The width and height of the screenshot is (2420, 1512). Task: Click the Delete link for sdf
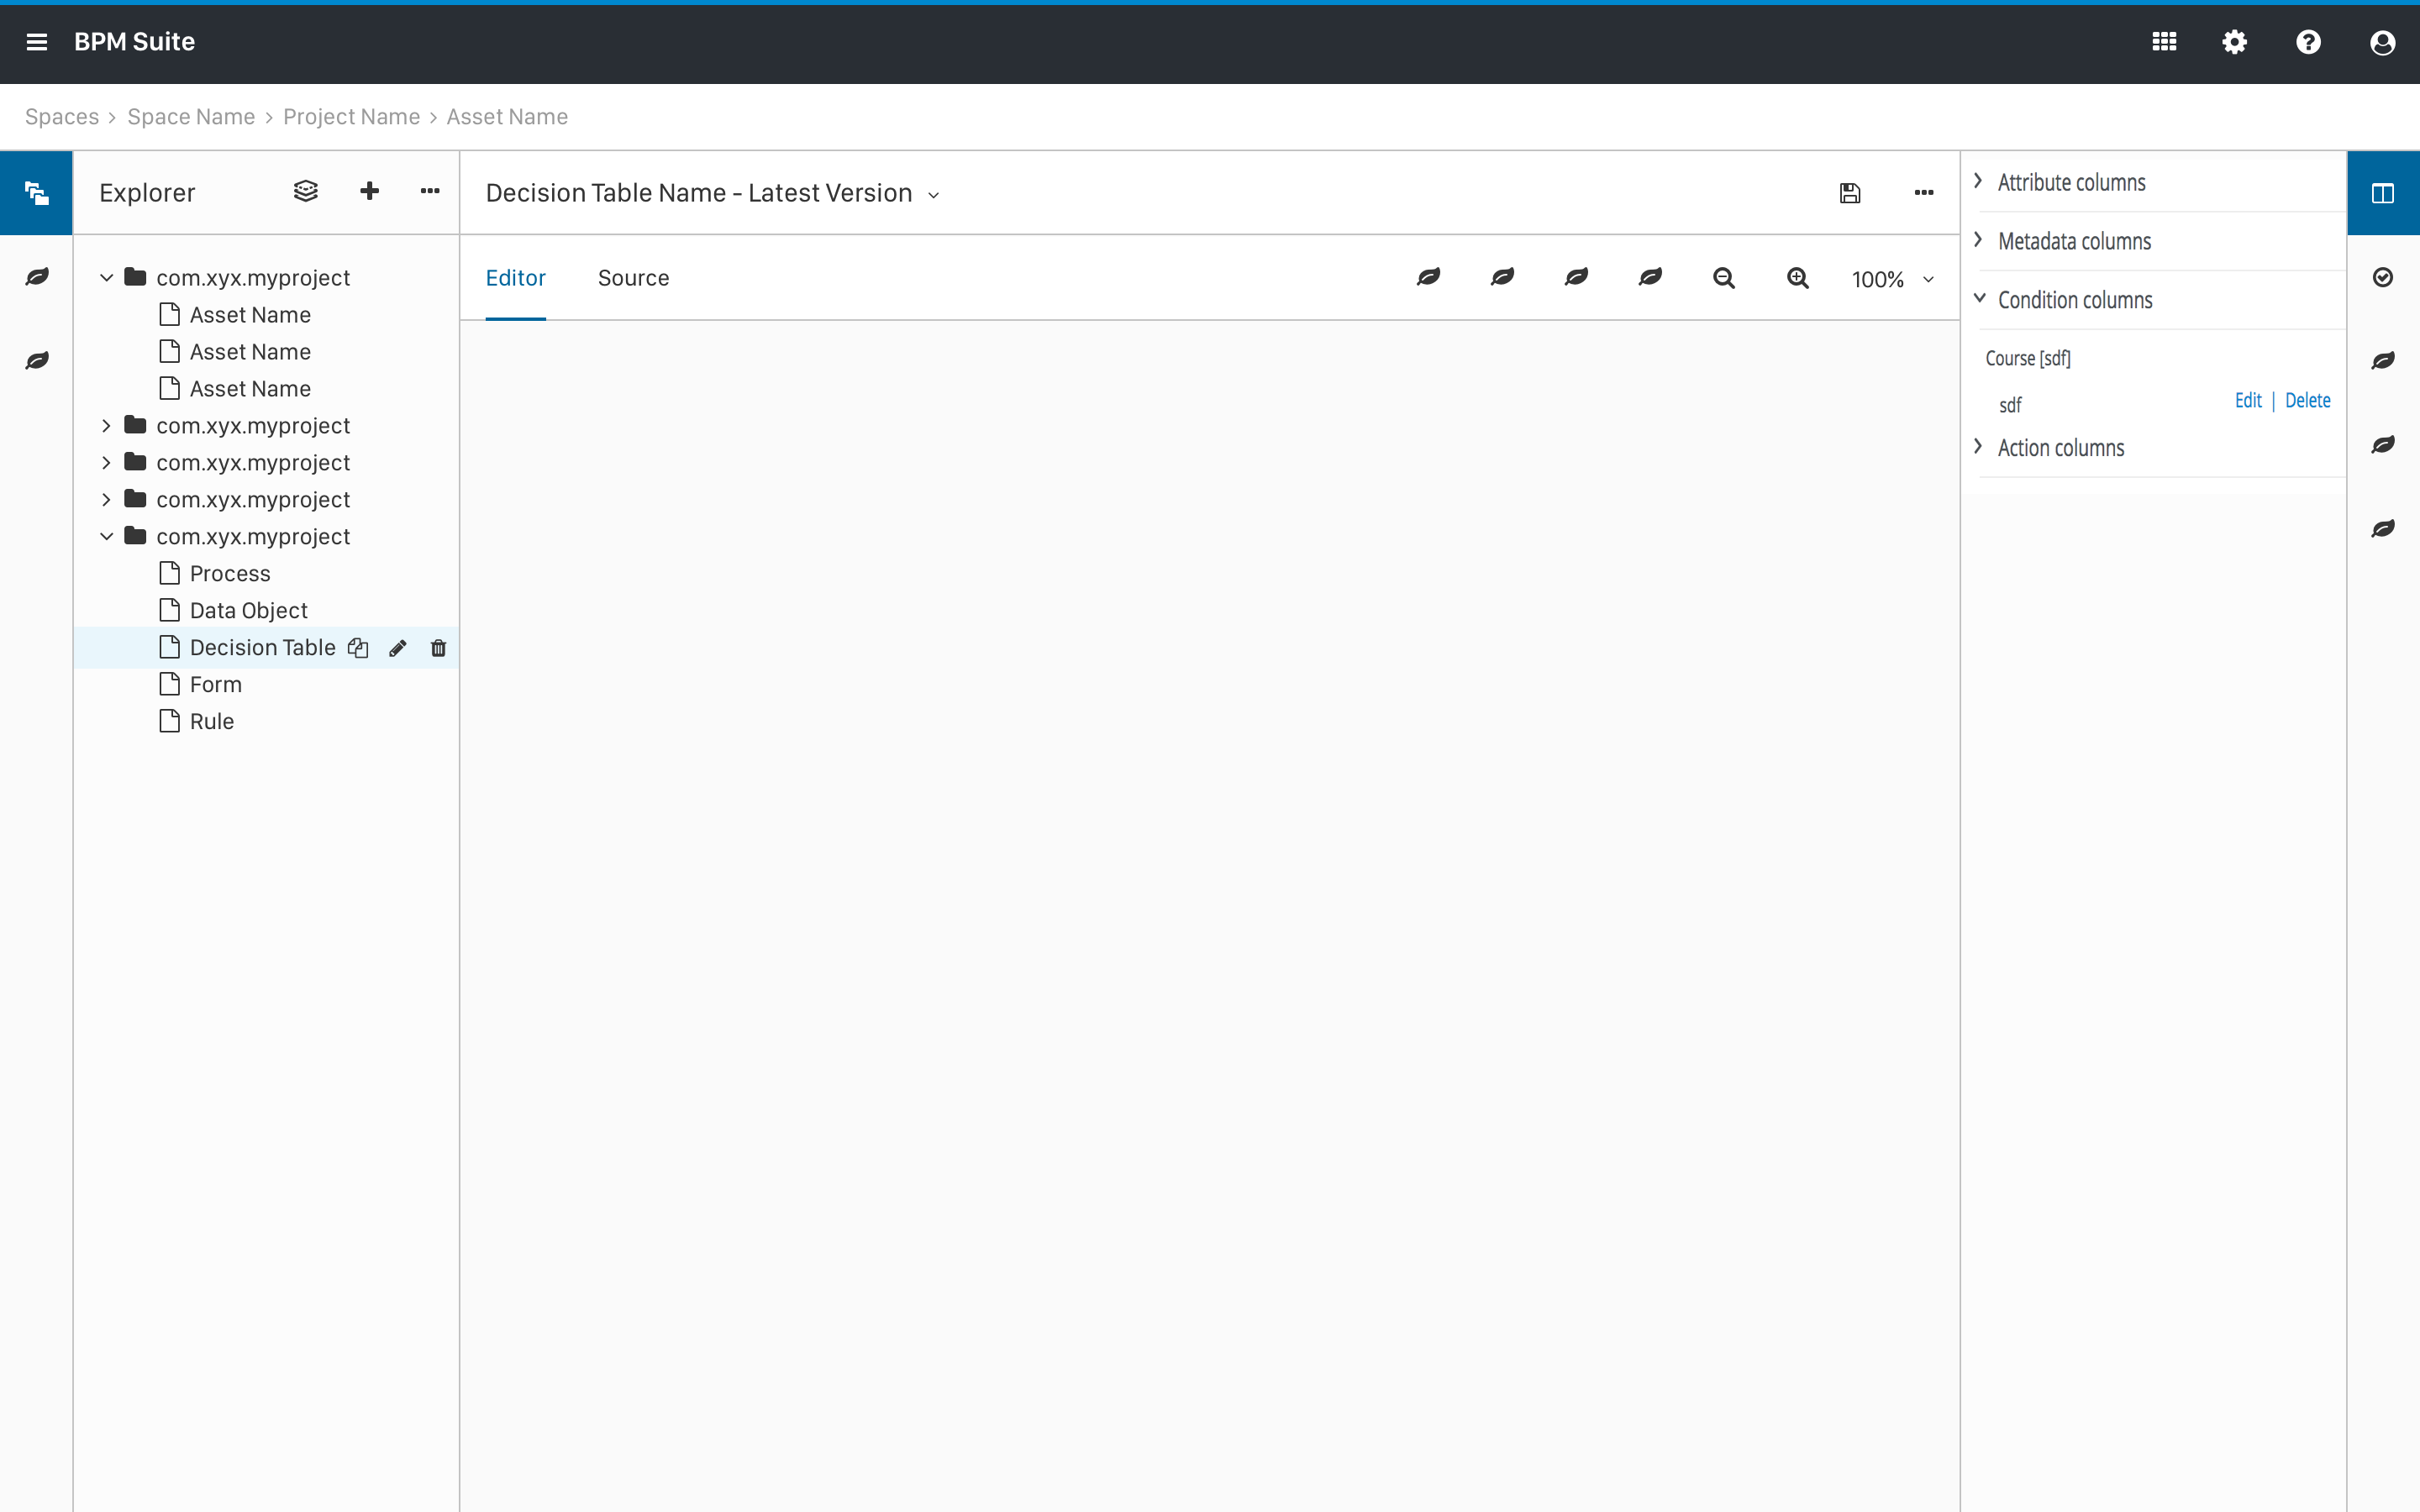click(2307, 401)
